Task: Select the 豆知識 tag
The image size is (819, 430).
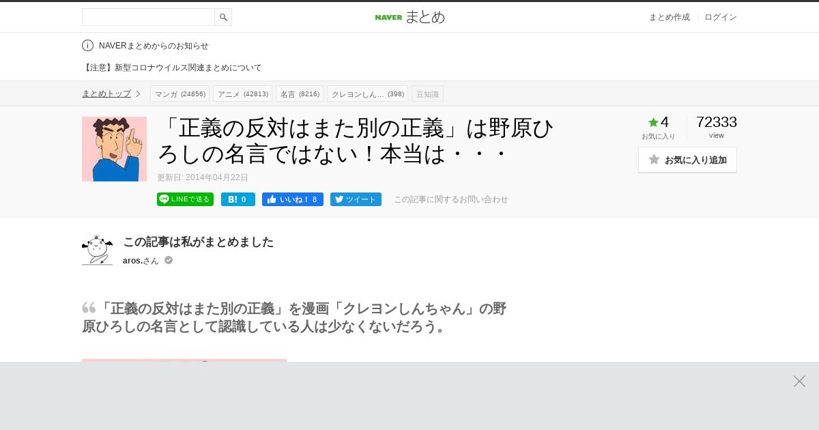Action: [427, 94]
